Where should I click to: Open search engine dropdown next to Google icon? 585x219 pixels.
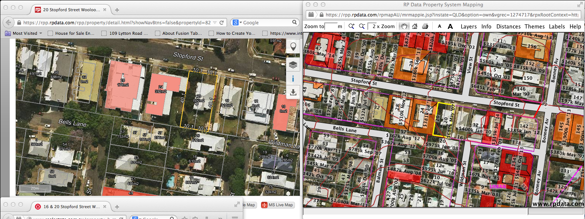click(x=241, y=22)
